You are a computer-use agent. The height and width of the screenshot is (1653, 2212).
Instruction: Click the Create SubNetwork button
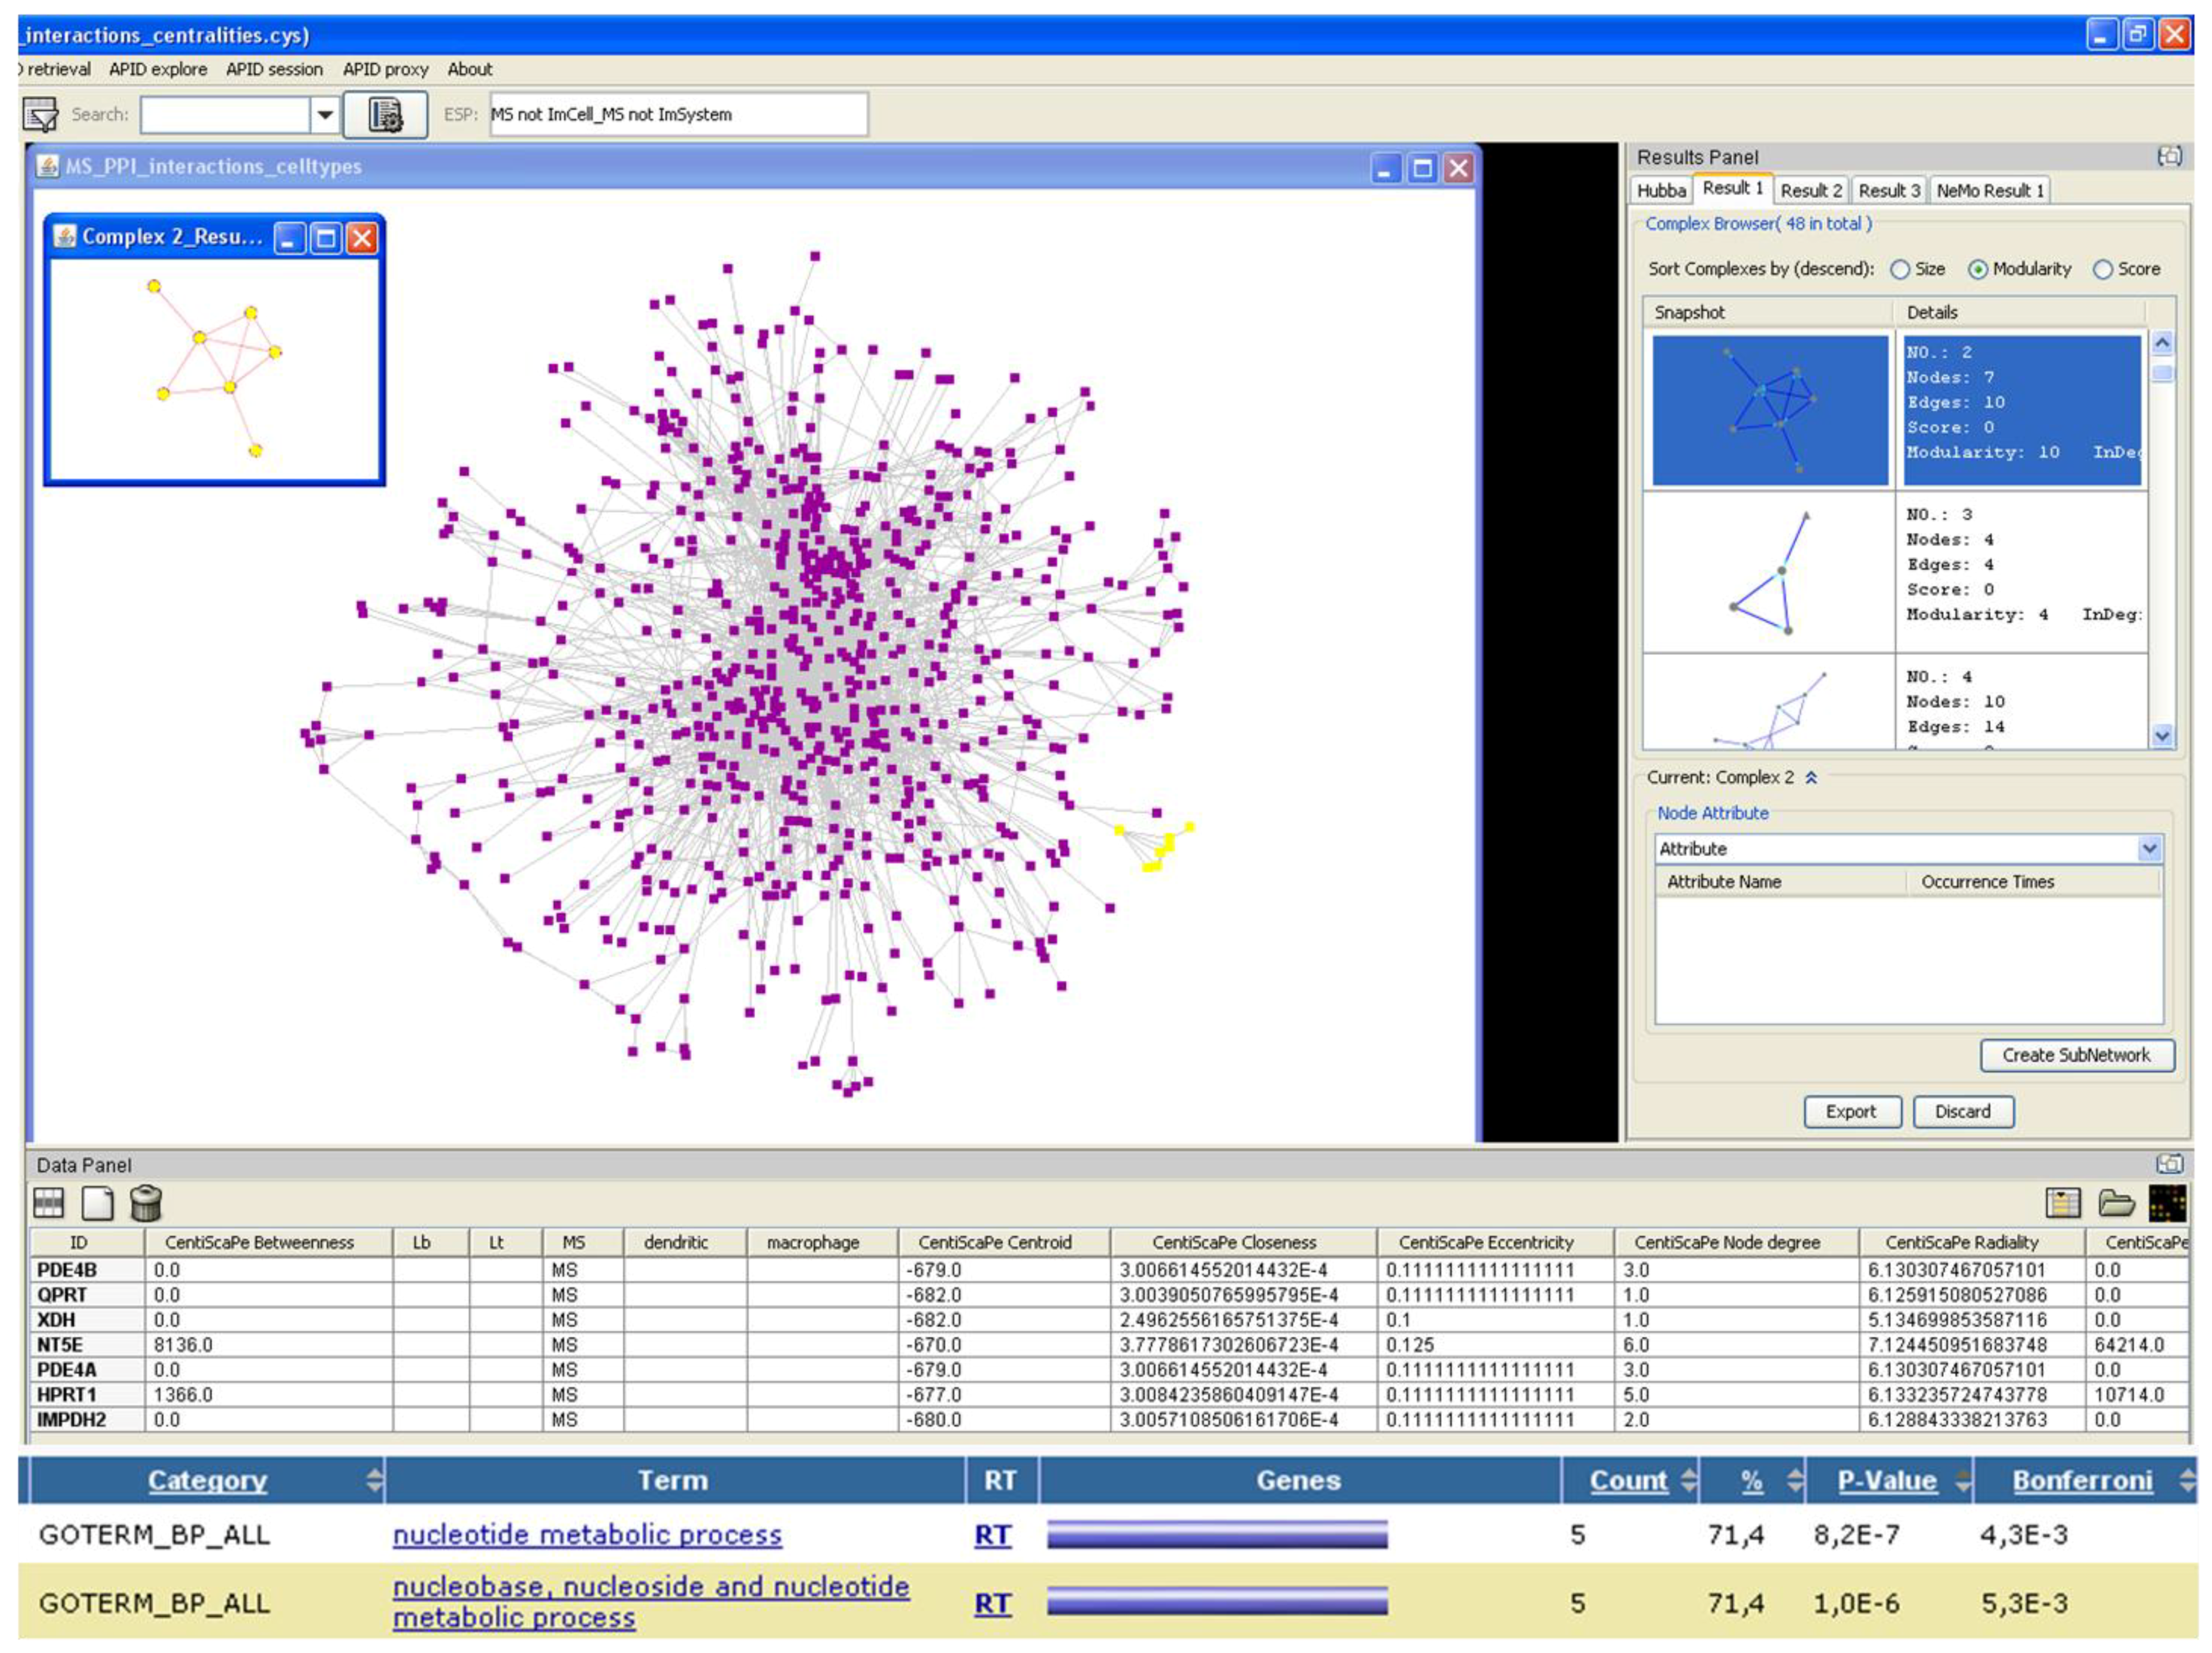(x=2076, y=1054)
